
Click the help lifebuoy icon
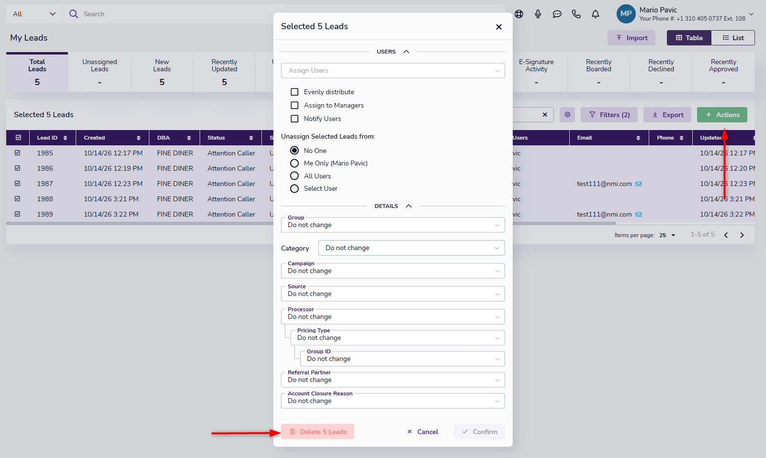[x=518, y=14]
